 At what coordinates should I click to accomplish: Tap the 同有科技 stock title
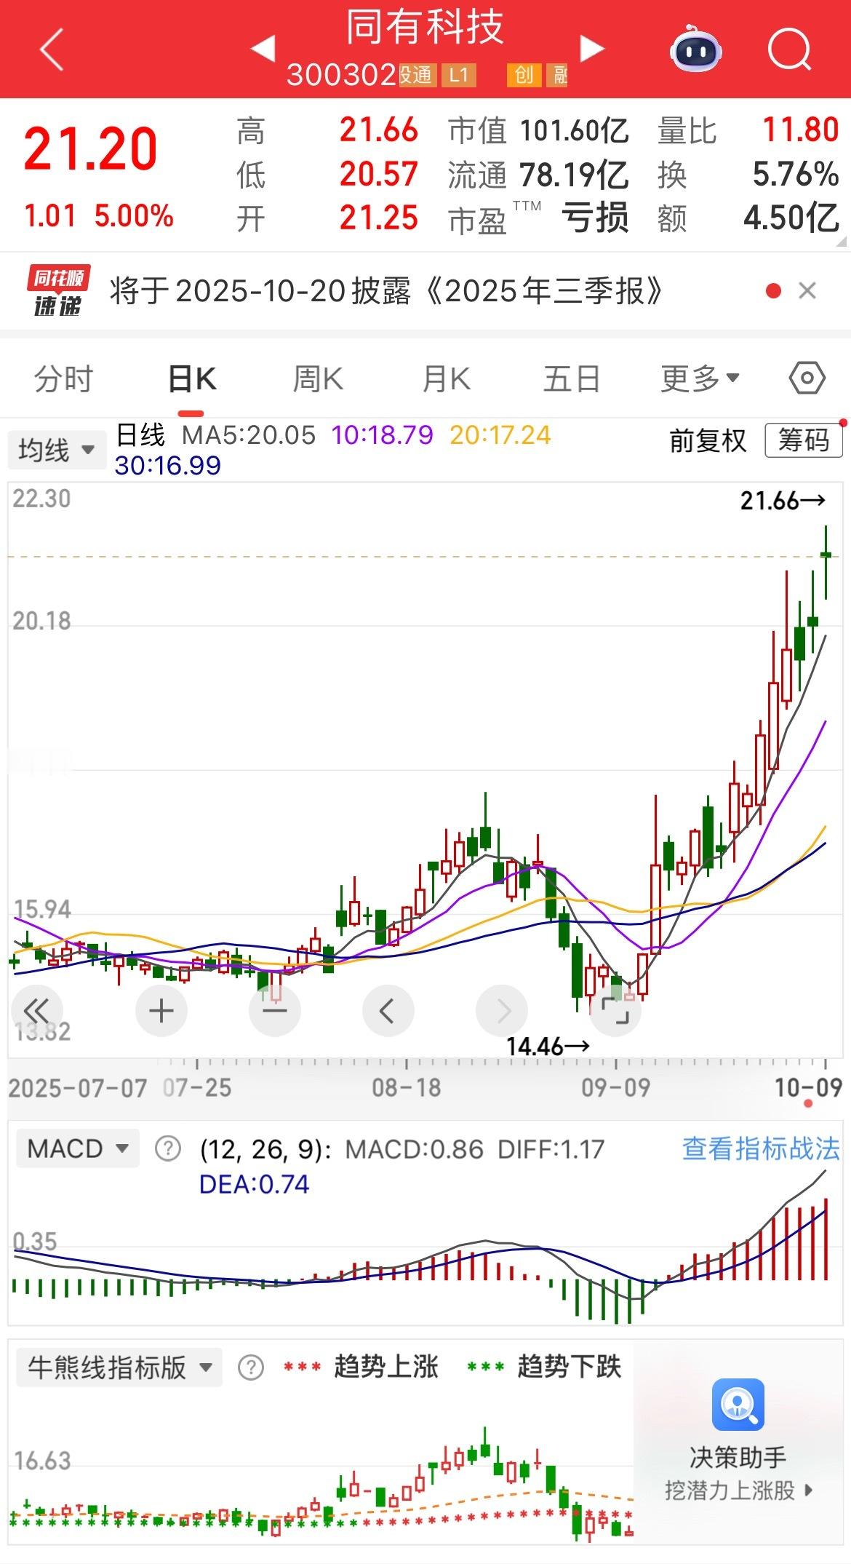click(x=425, y=28)
